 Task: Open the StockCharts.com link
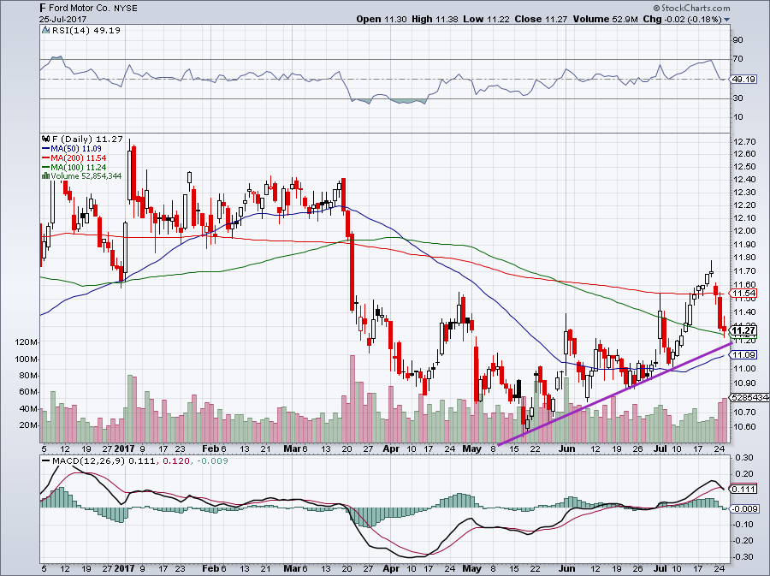coord(696,8)
